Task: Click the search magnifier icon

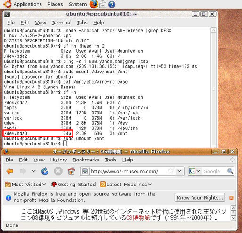Action: pyautogui.click(x=230, y=171)
